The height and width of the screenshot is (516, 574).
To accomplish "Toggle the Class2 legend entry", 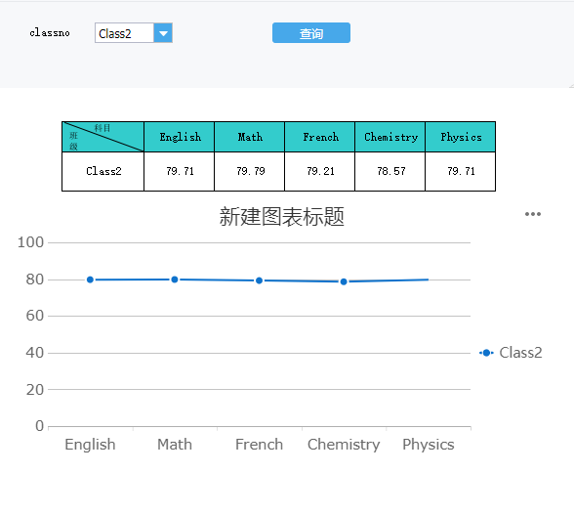I will tap(511, 353).
